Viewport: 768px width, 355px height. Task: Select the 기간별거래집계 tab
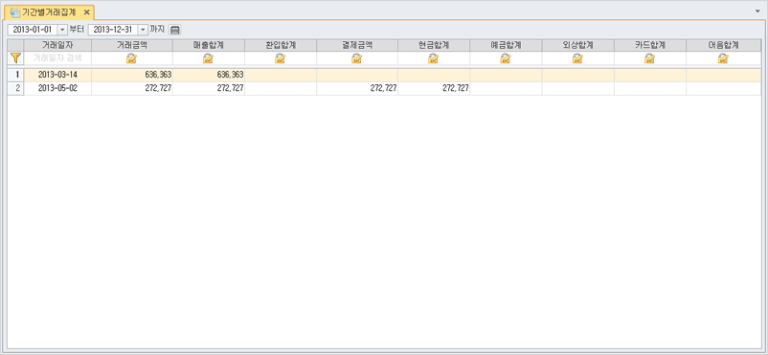click(49, 12)
